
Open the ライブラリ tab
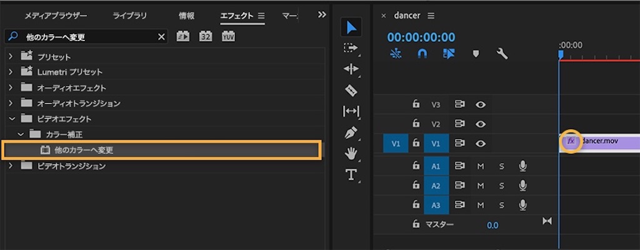click(x=130, y=16)
